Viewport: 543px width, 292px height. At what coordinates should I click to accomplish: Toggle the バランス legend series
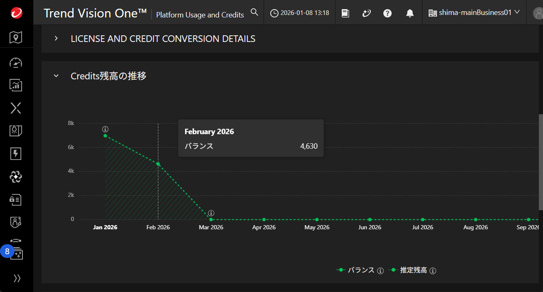click(x=355, y=270)
